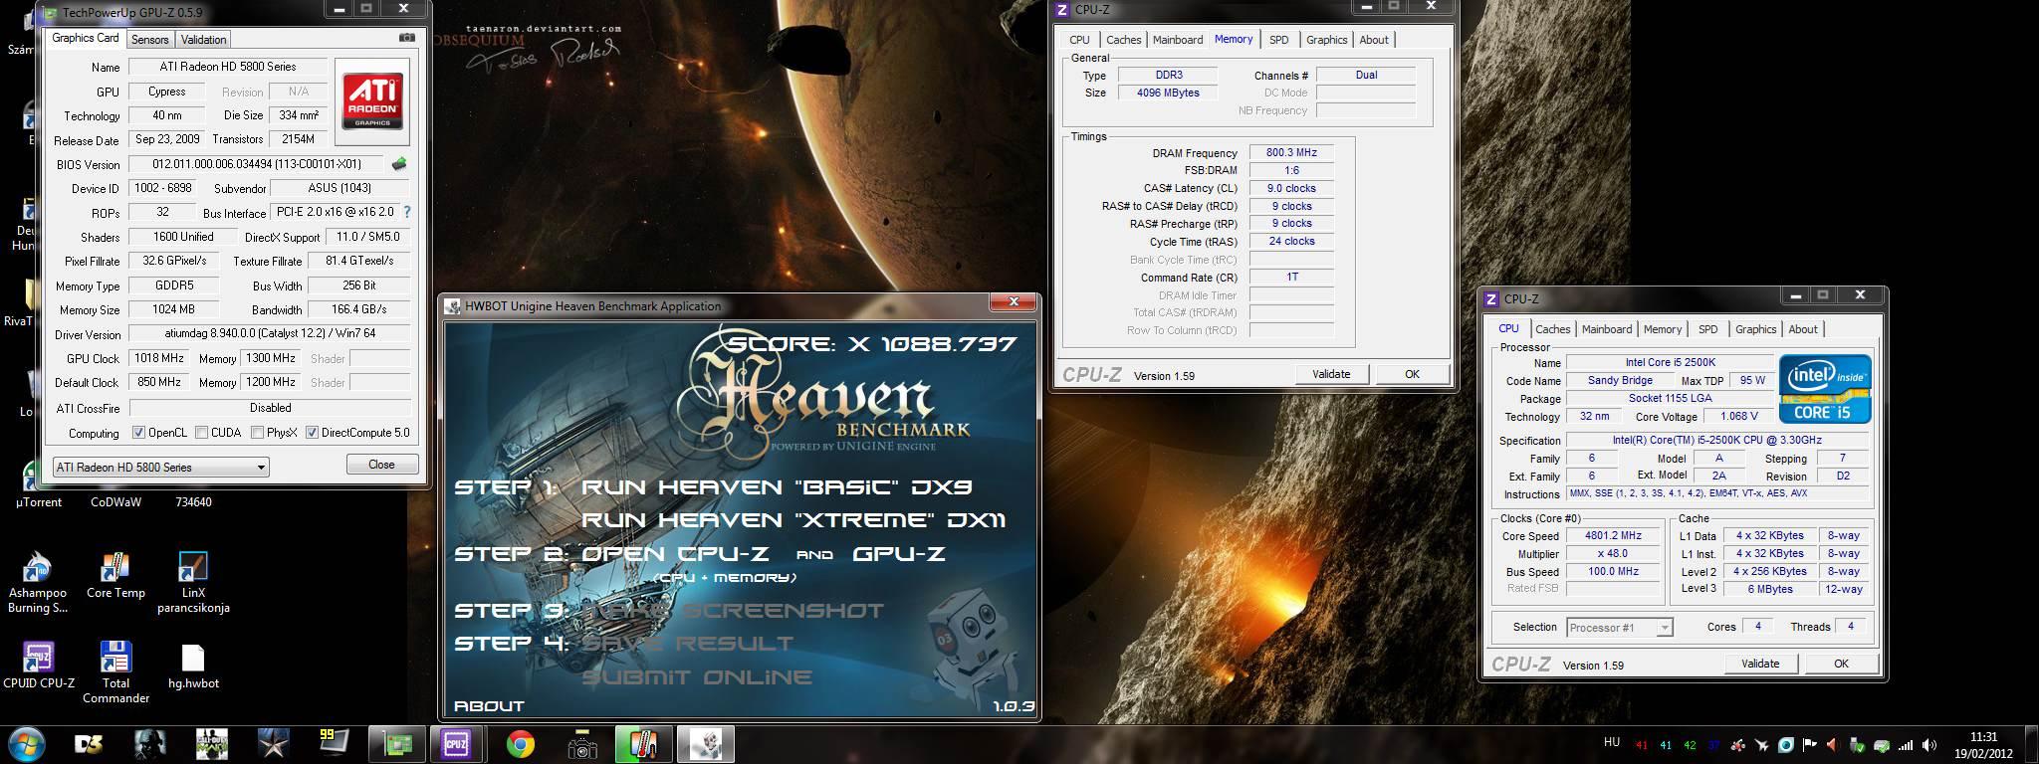Click network signal bars in tray

1906,745
